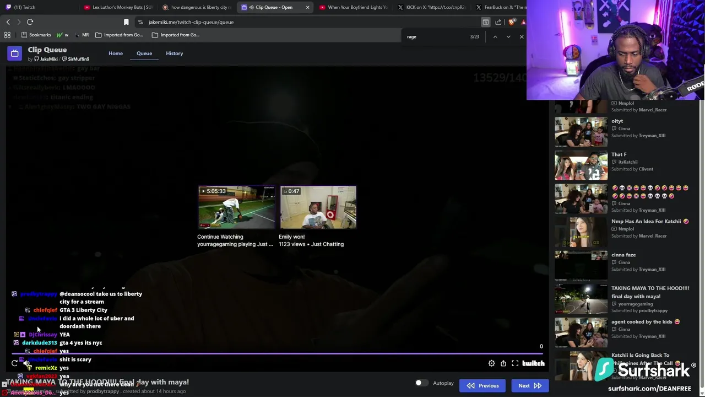Select the Queue navigation item
Image resolution: width=705 pixels, height=397 pixels.
pyautogui.click(x=144, y=53)
